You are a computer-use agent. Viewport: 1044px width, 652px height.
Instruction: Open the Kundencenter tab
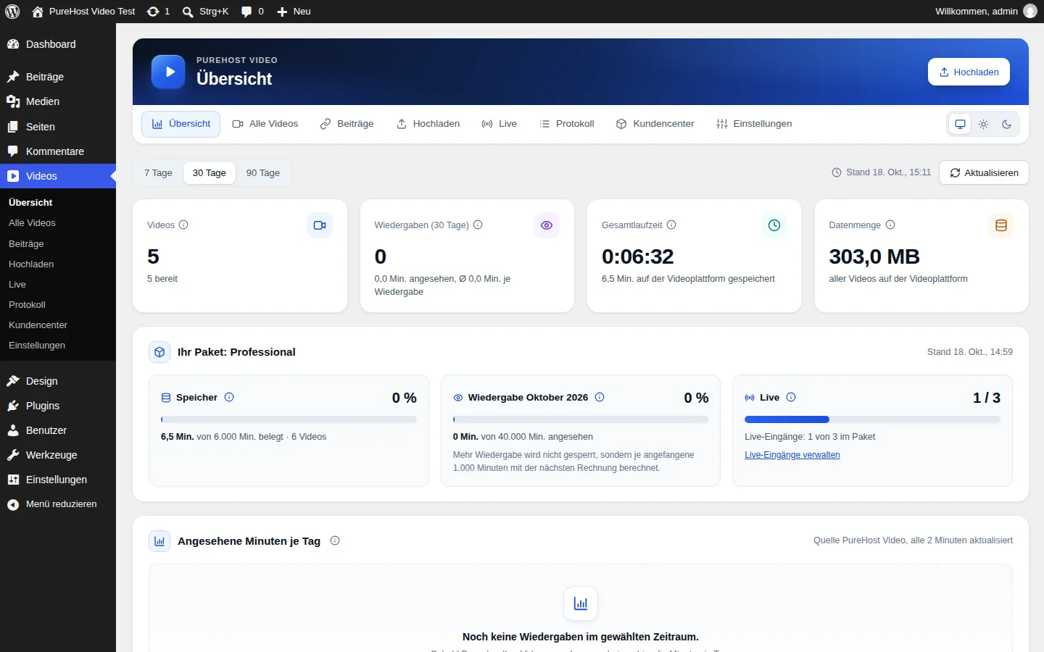[655, 124]
